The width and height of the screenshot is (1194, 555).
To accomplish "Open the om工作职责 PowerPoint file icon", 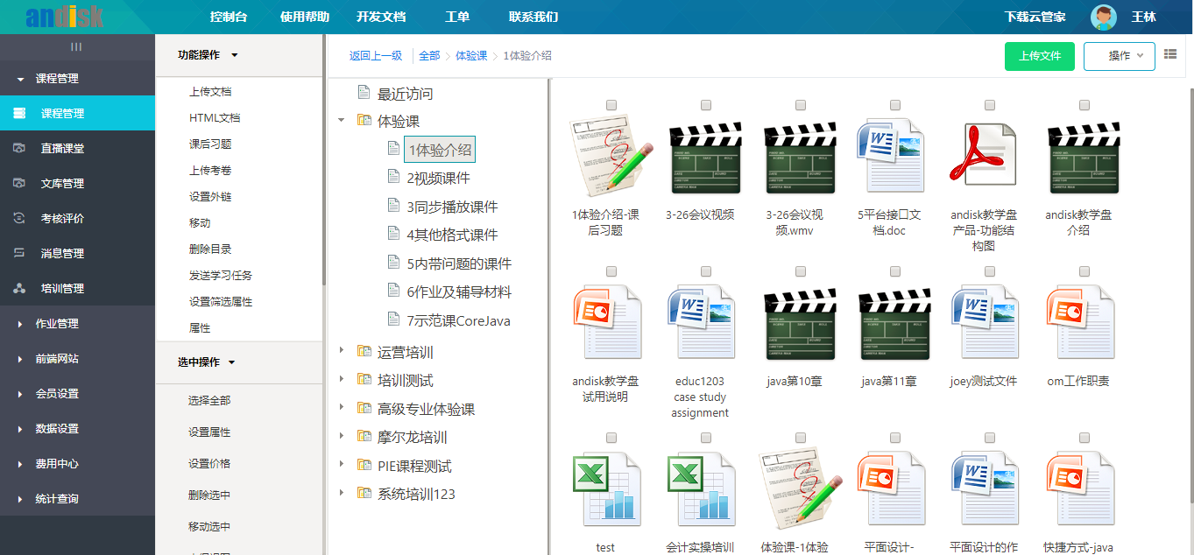I will pyautogui.click(x=1078, y=323).
